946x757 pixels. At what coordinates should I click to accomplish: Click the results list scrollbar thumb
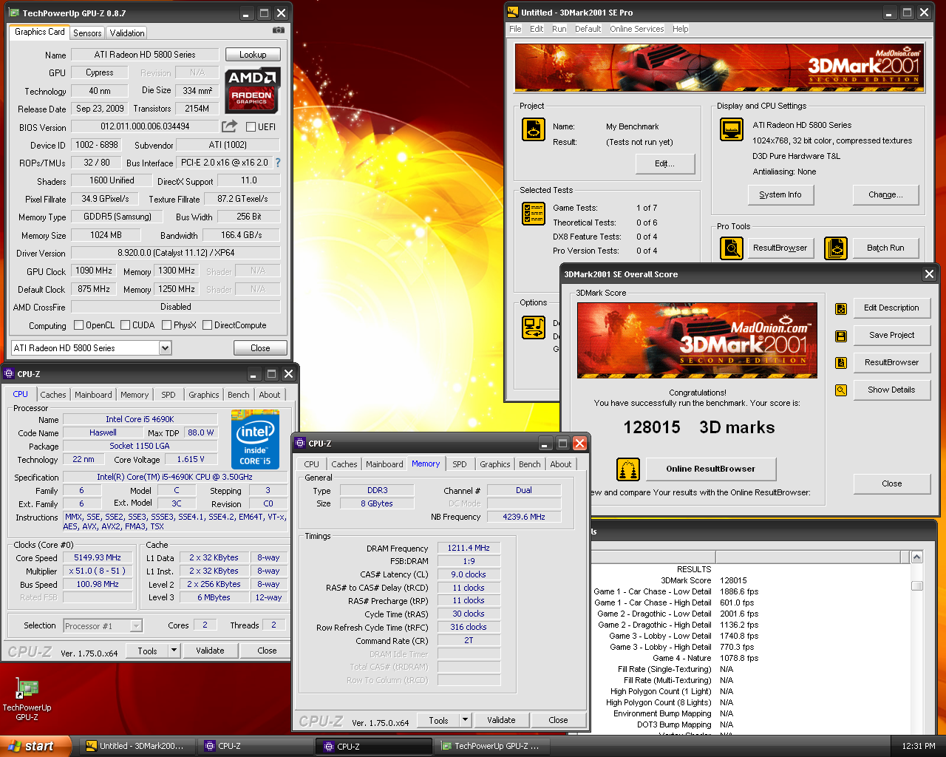click(917, 585)
